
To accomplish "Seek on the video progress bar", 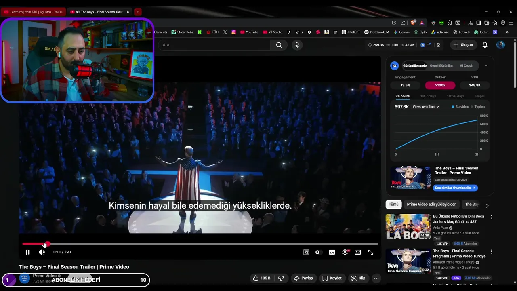I will pyautogui.click(x=200, y=244).
